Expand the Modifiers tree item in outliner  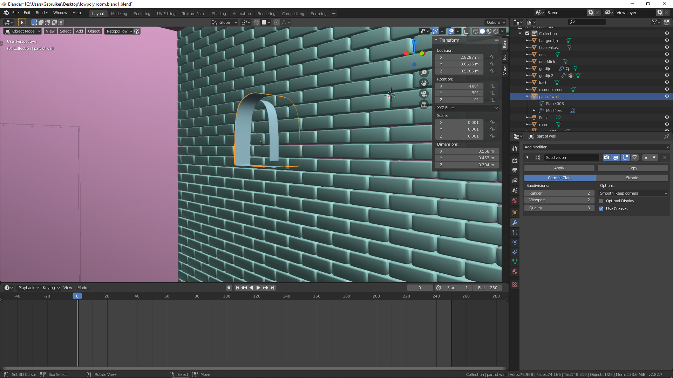point(534,111)
